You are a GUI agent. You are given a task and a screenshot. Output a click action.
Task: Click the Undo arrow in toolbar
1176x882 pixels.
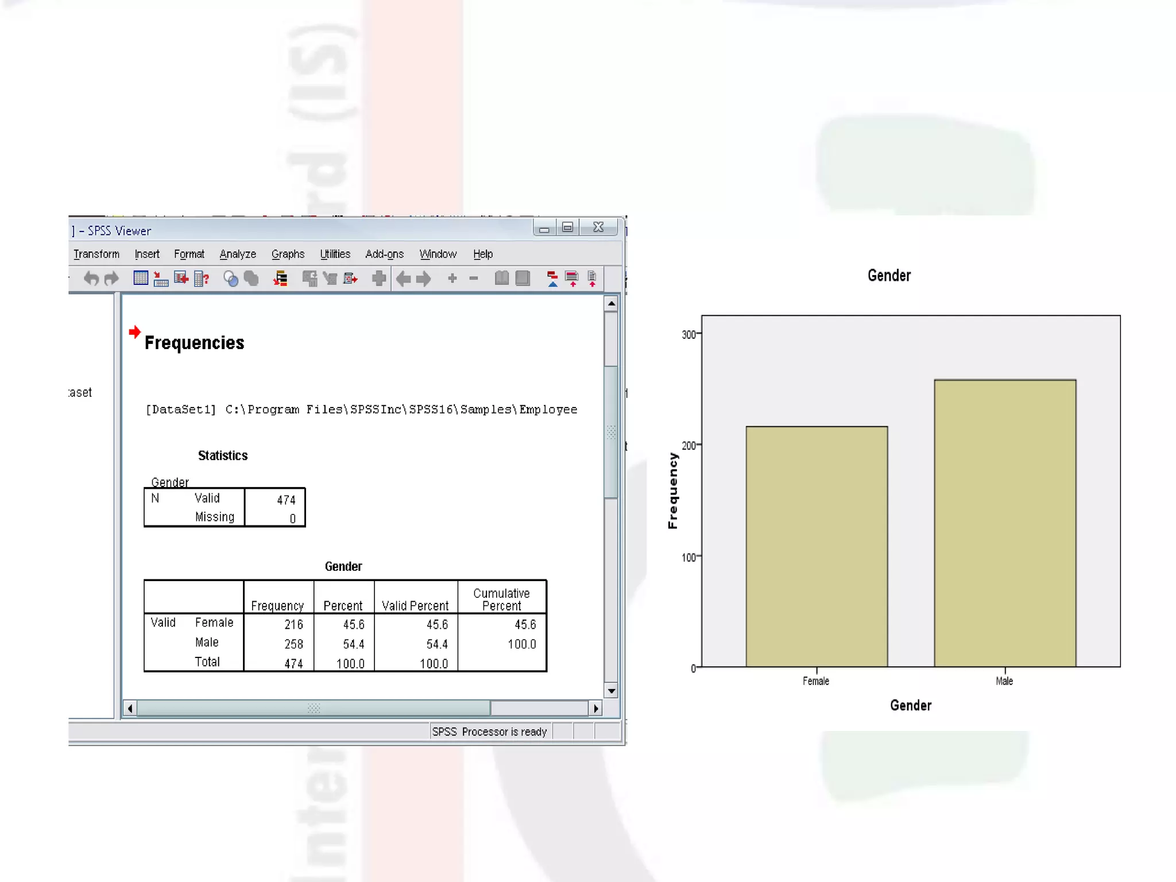(x=91, y=279)
